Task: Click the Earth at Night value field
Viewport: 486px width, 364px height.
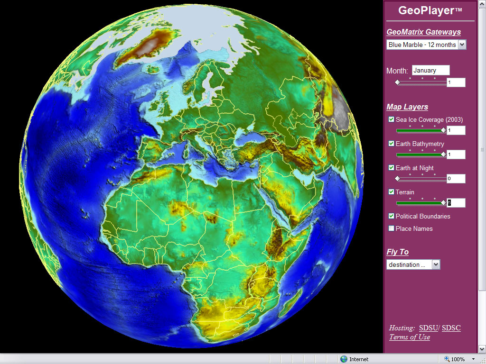Action: click(456, 179)
